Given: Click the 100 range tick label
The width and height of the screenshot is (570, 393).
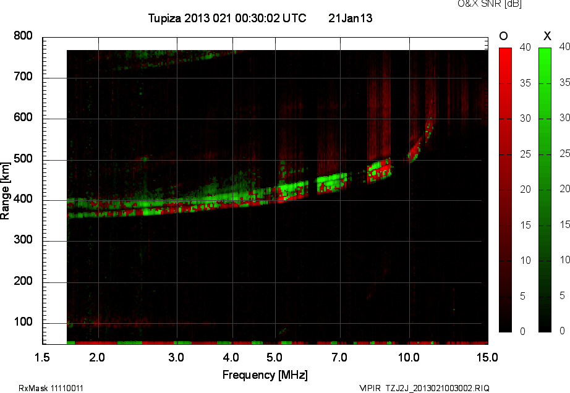Looking at the screenshot, I should (23, 322).
